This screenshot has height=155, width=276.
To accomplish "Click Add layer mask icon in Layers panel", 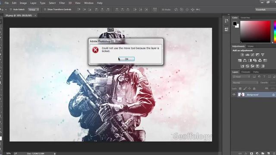I will click(251, 153).
